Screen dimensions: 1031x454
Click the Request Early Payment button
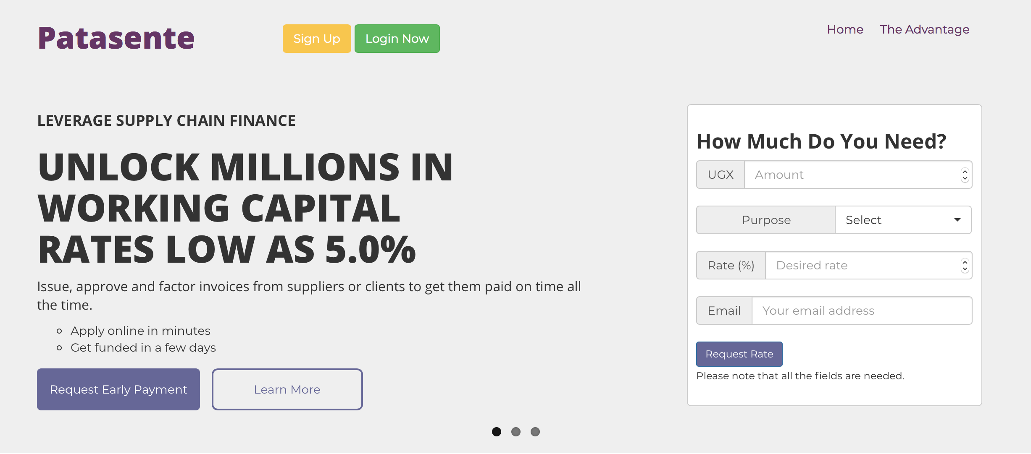pyautogui.click(x=118, y=389)
